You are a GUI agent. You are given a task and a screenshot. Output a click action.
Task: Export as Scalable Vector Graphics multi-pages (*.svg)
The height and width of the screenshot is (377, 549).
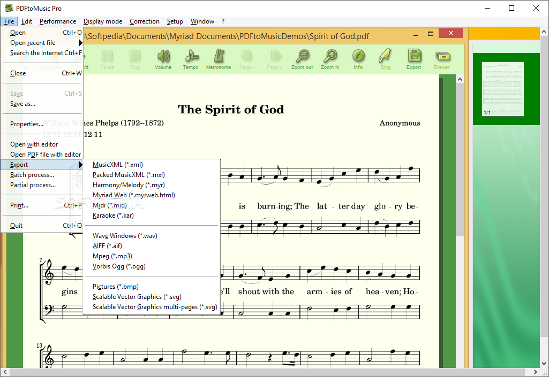pyautogui.click(x=152, y=306)
